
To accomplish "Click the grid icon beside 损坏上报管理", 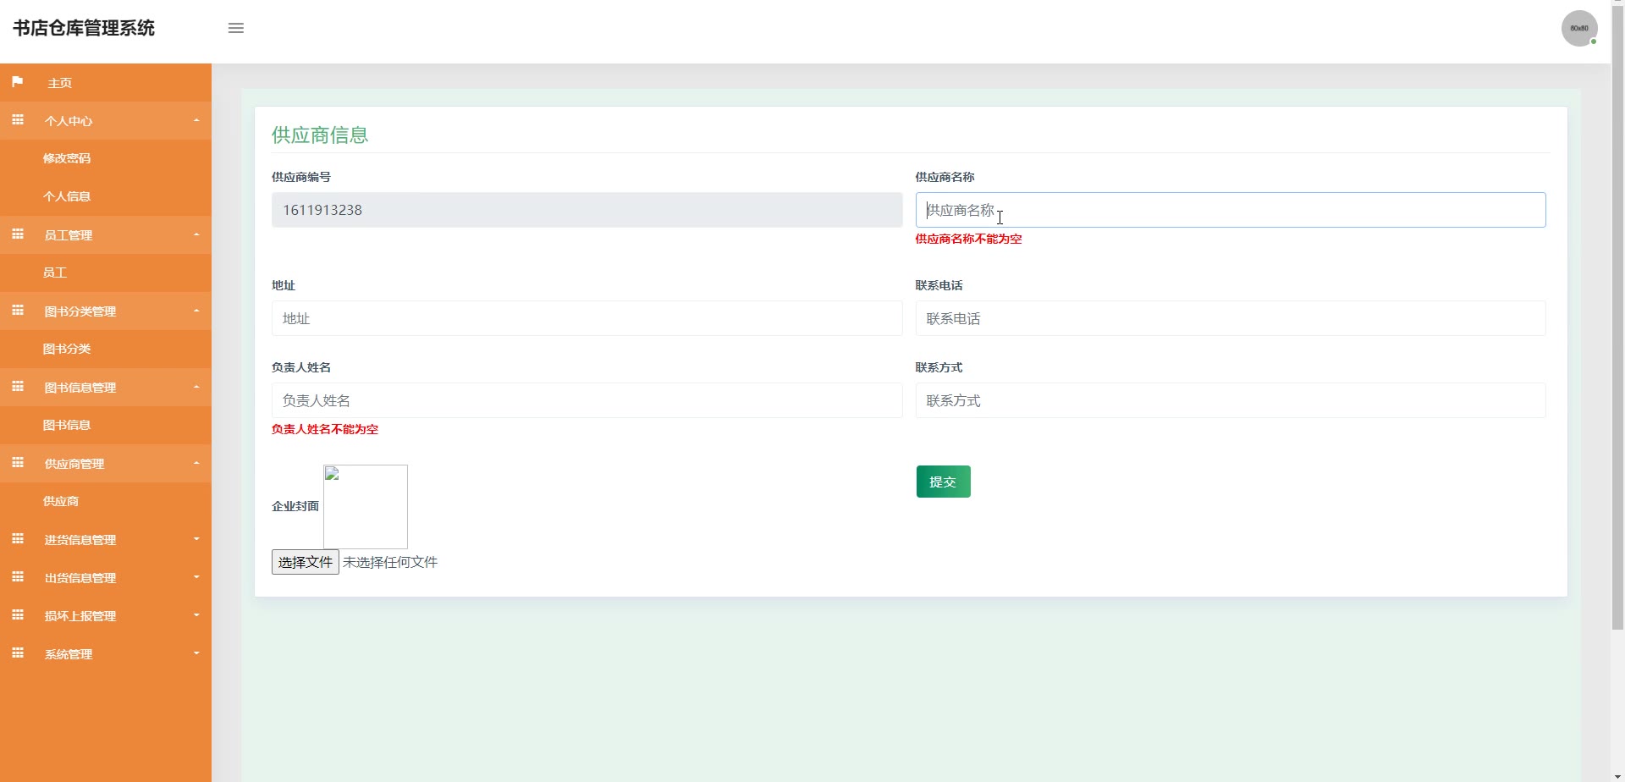I will (17, 615).
